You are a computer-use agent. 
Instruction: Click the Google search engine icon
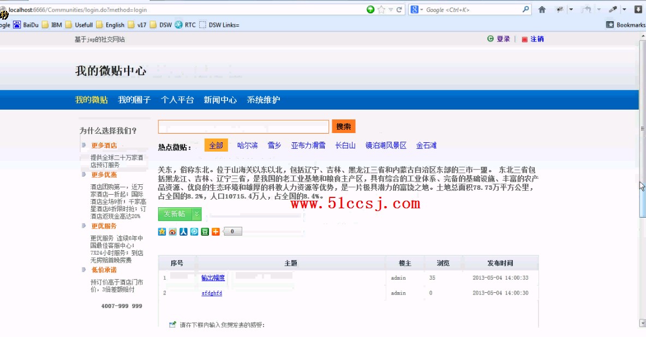tap(415, 9)
